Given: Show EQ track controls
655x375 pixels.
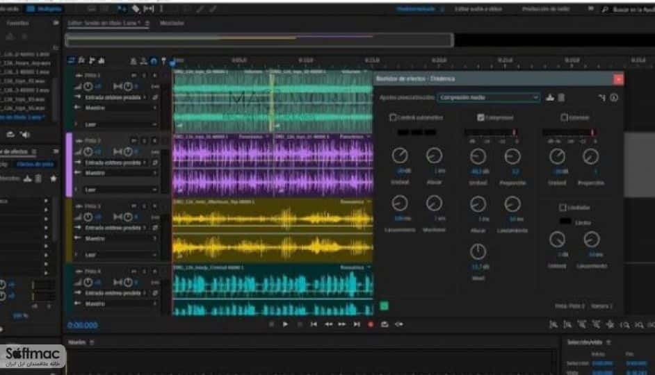Looking at the screenshot, I should pos(102,61).
